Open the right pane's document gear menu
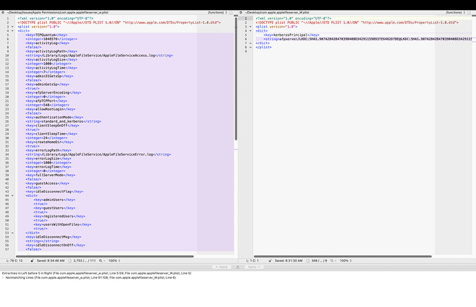The width and height of the screenshot is (476, 307). click(x=241, y=12)
